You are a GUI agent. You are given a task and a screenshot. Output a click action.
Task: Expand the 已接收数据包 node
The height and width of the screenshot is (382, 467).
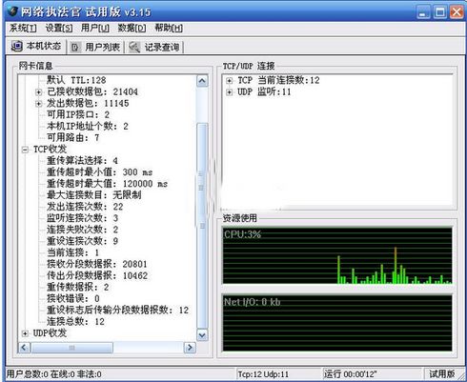click(39, 92)
